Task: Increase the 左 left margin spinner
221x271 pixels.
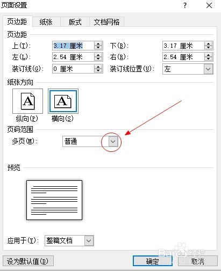Action: [x=98, y=55]
